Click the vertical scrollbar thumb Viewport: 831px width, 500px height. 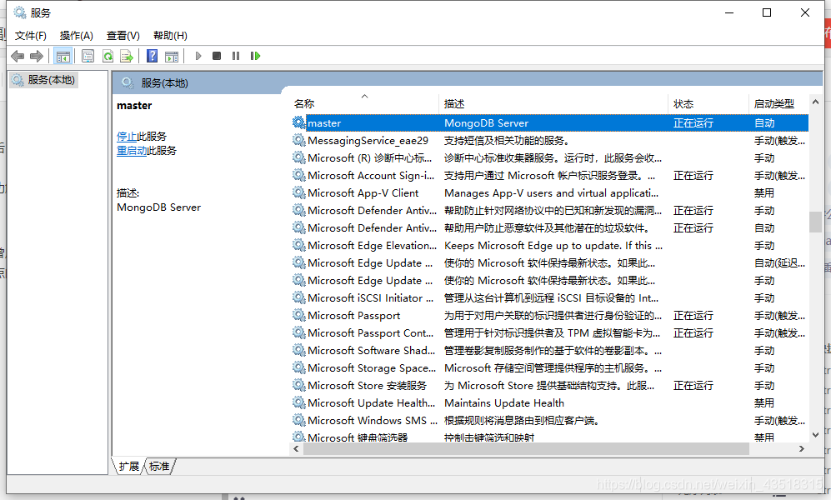click(x=816, y=222)
